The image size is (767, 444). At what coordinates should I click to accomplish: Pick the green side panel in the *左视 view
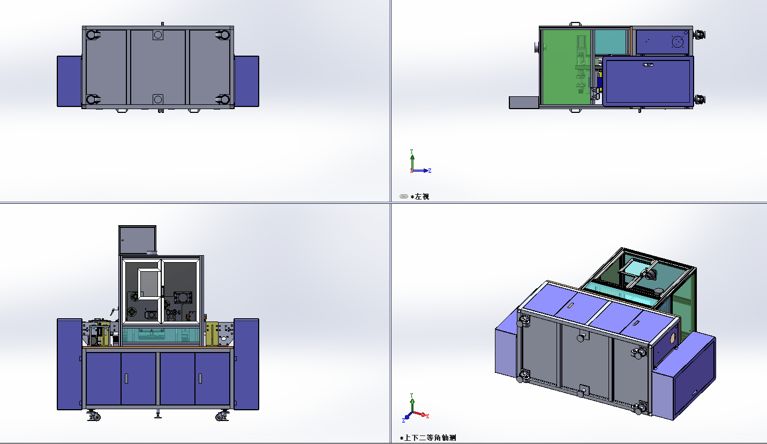click(566, 67)
